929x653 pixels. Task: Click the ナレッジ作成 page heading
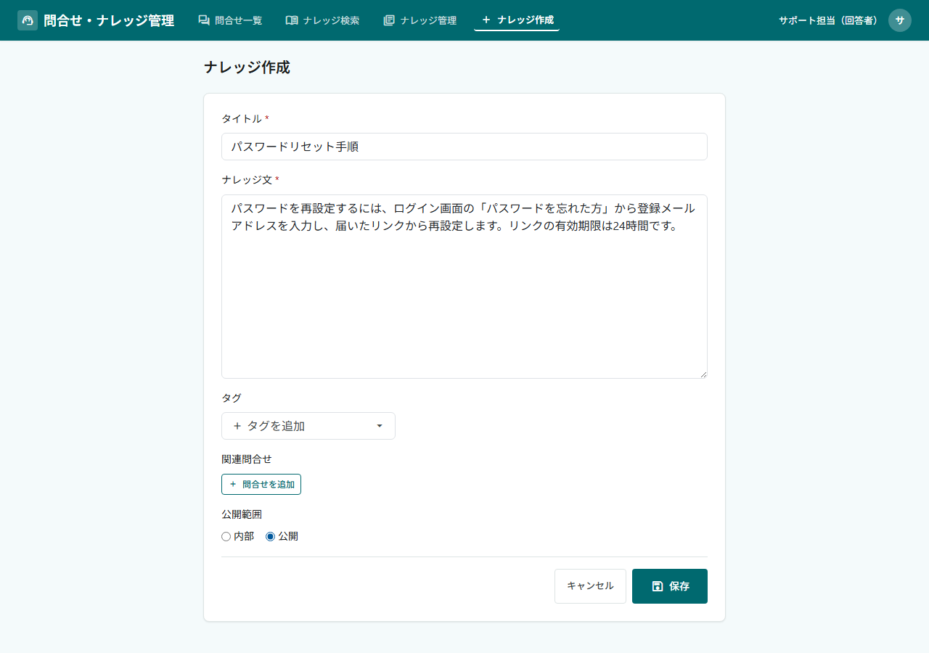pyautogui.click(x=247, y=67)
